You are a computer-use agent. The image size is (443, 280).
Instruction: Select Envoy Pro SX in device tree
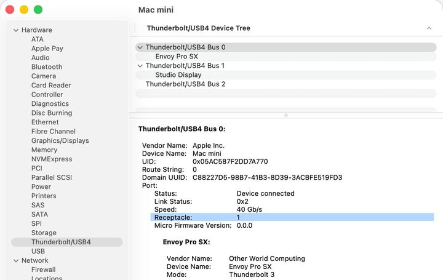[286, 57]
